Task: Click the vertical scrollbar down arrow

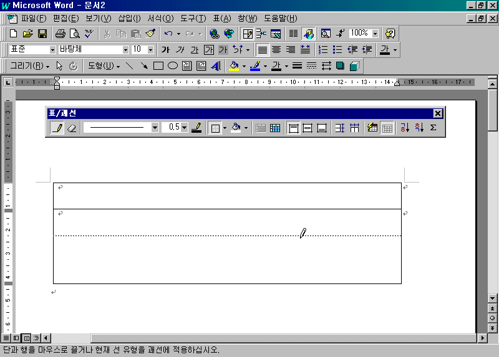Action: tap(493, 308)
